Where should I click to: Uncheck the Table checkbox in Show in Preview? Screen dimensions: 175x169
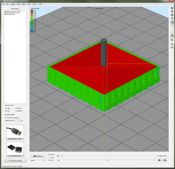pyautogui.click(x=6, y=108)
